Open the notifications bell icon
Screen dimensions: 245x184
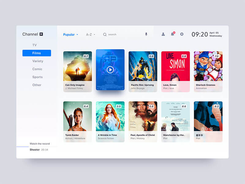point(173,34)
